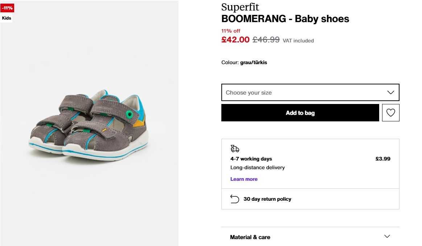Click the £42.00 sale price

pos(235,39)
